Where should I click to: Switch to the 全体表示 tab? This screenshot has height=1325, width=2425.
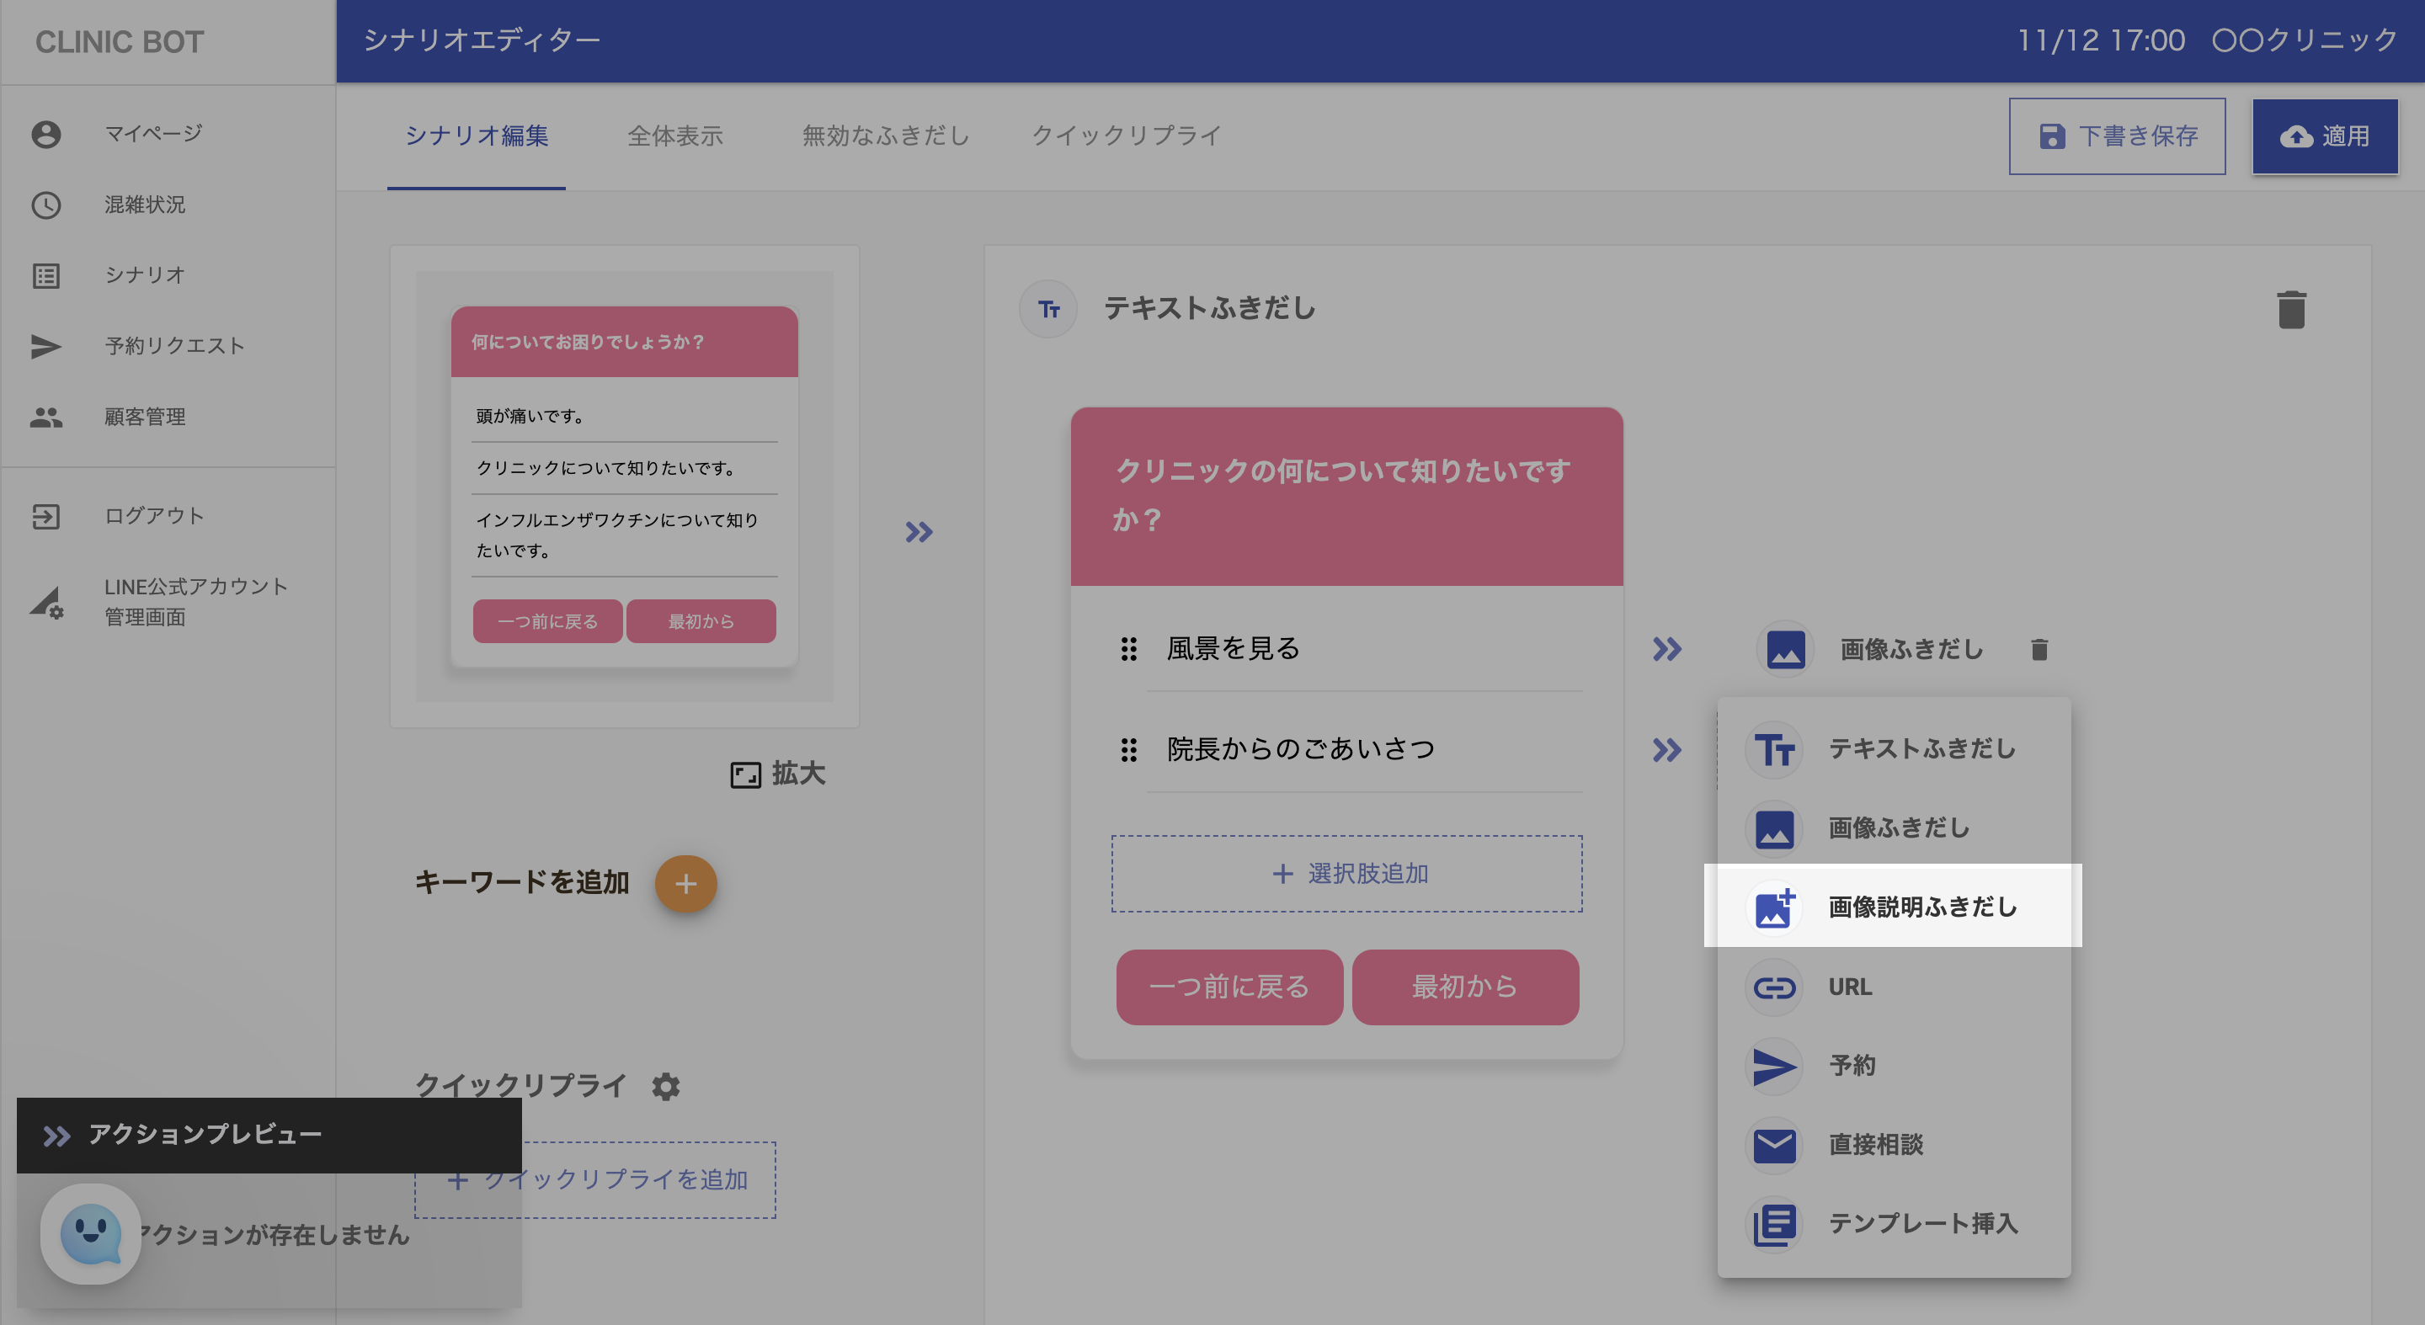(675, 136)
